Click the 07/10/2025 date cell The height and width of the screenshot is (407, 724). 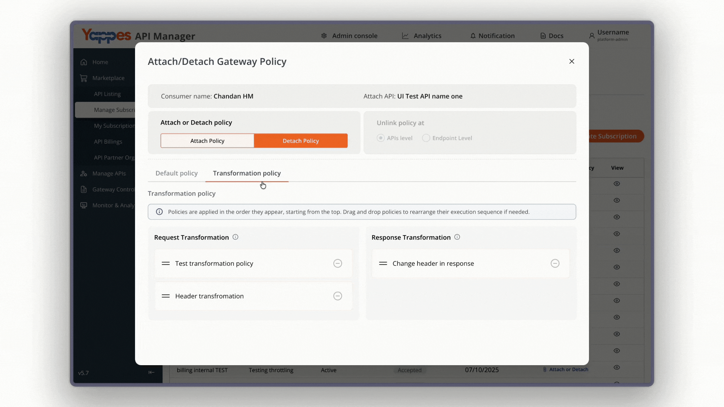(482, 370)
